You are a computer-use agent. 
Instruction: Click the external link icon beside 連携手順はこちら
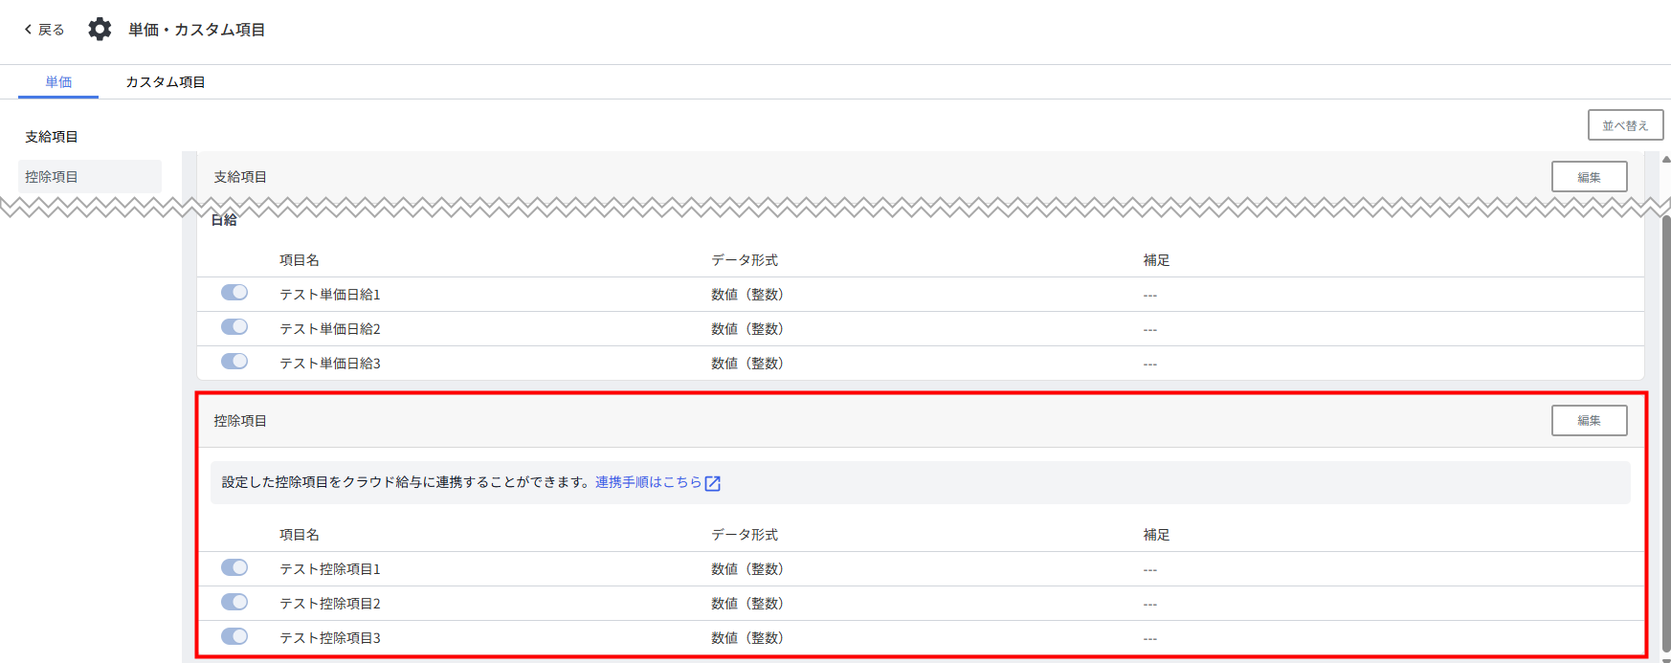(x=713, y=483)
